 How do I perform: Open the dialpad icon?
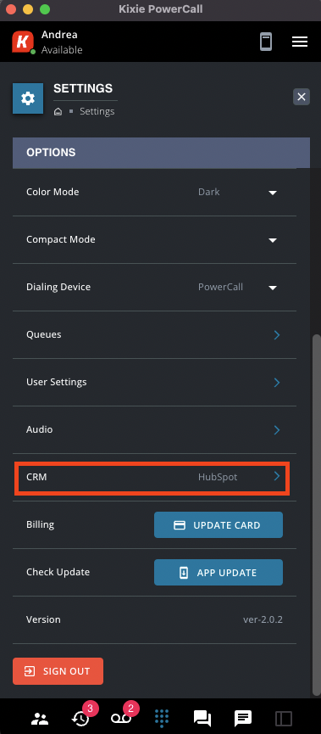tap(162, 718)
